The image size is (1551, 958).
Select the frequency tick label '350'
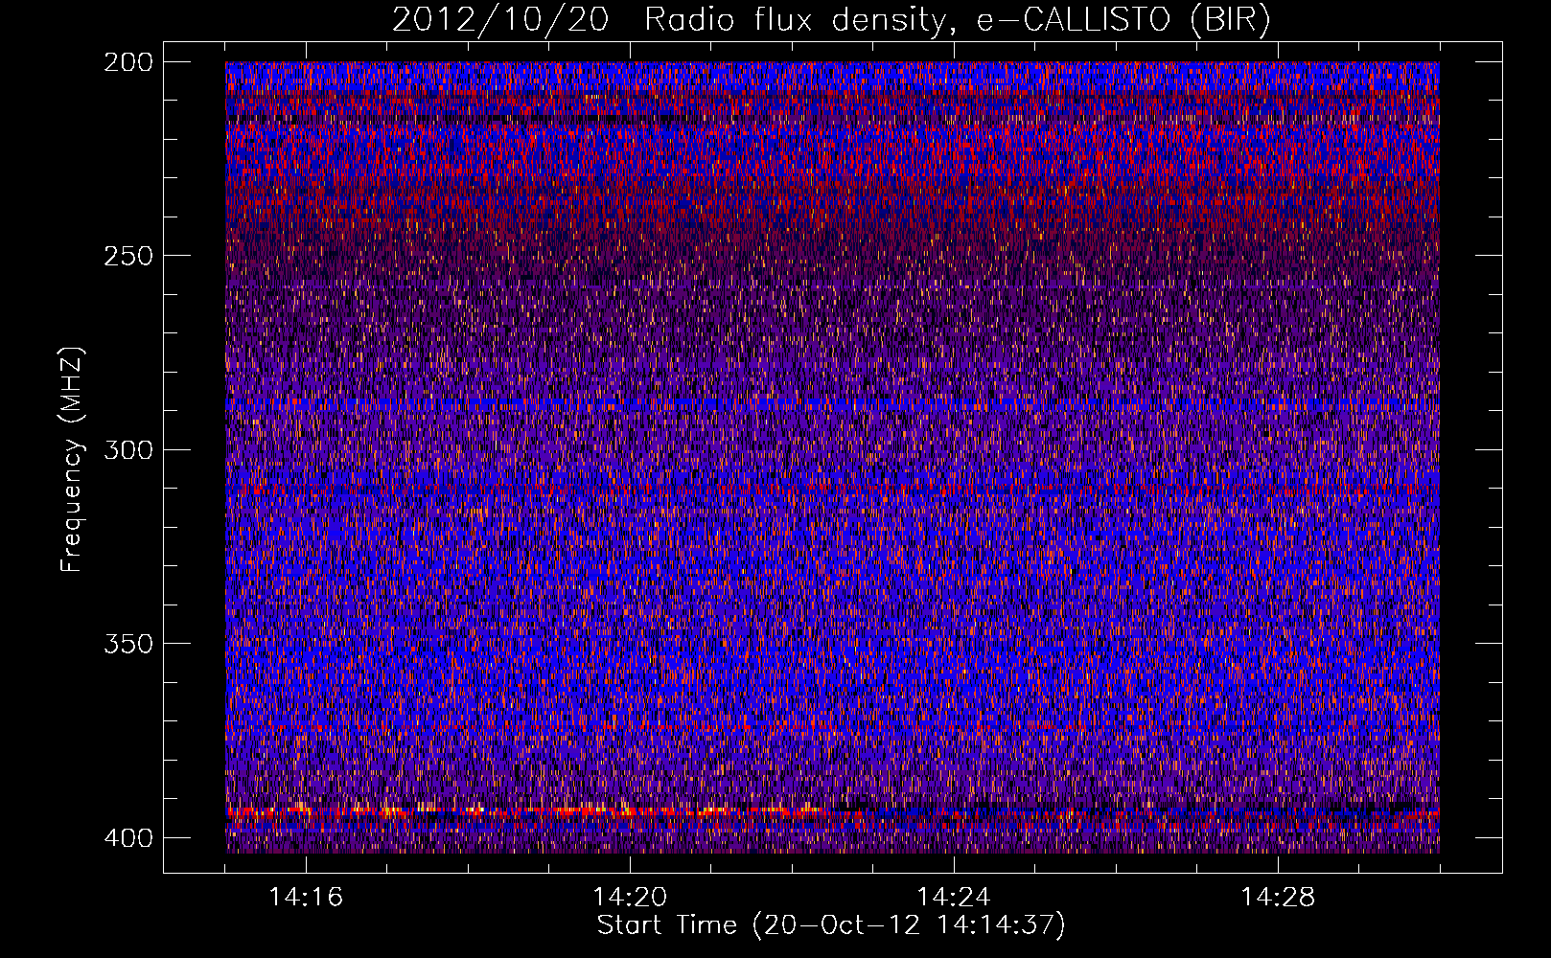pos(128,643)
